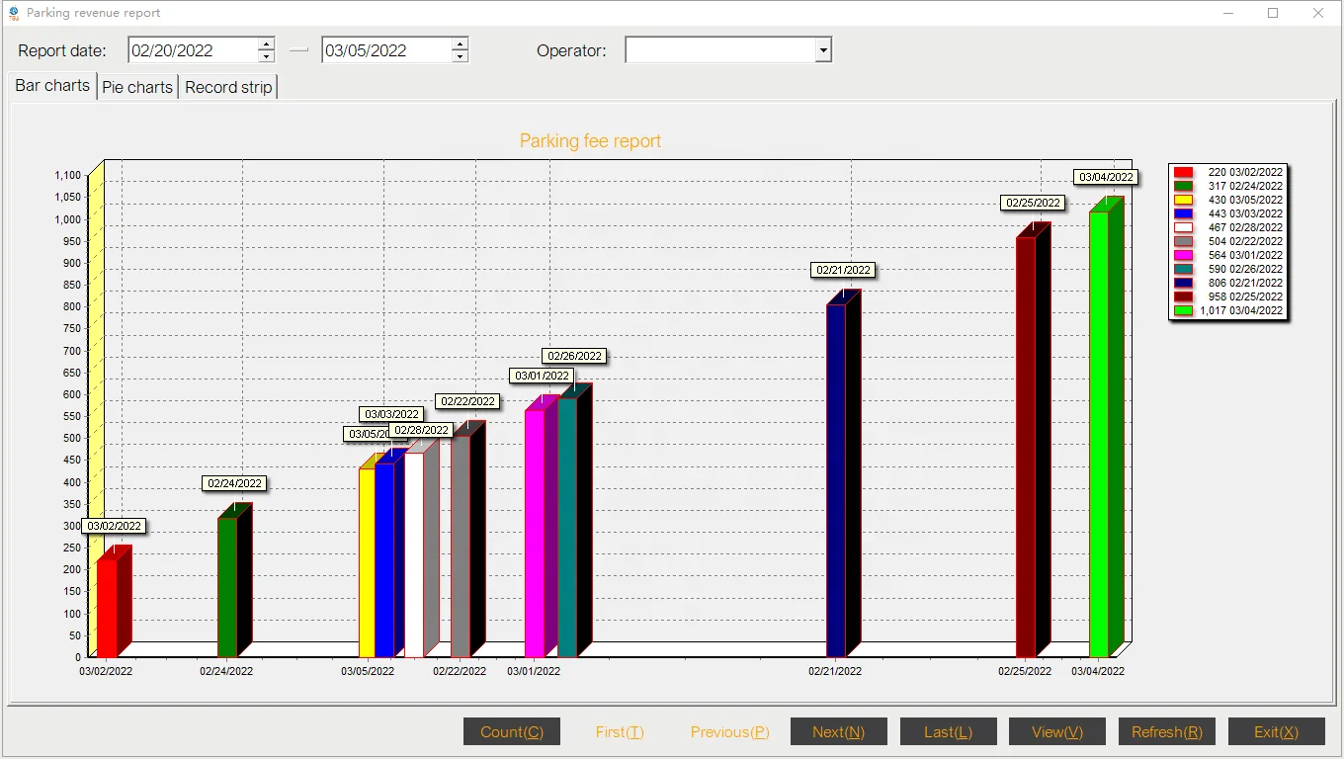Click navy legend swatch for 02/21/2022

click(x=1183, y=283)
